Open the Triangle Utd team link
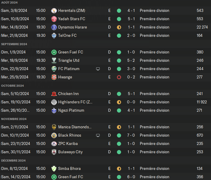 pyautogui.click(x=69, y=61)
